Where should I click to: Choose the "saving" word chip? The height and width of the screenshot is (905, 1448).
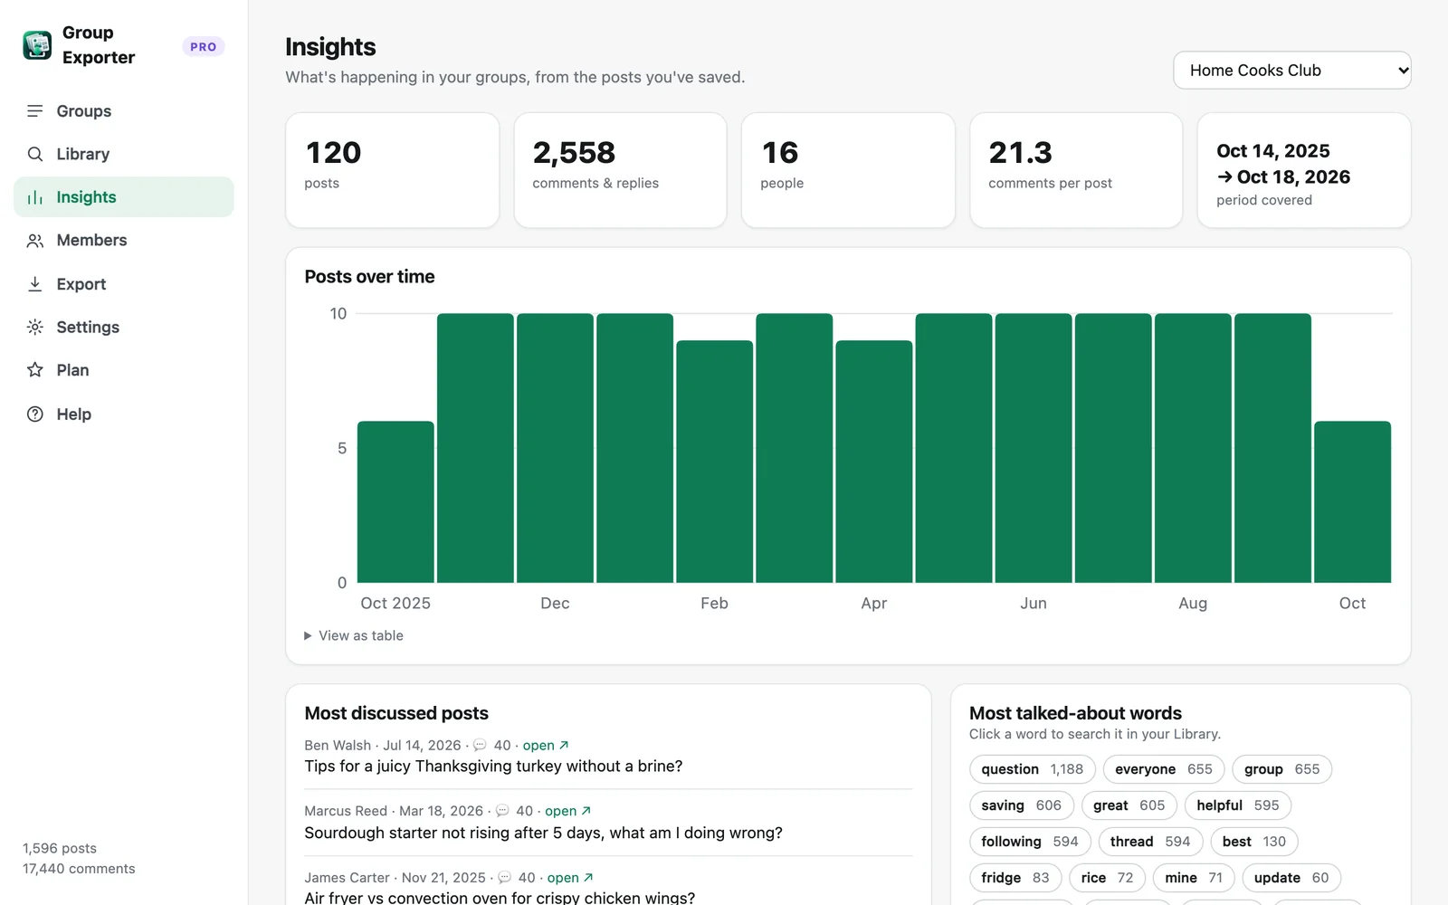[x=1022, y=805]
